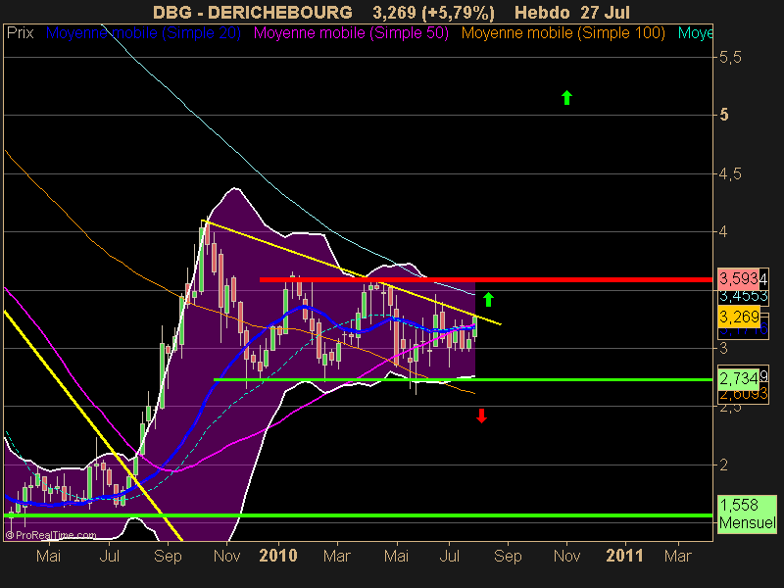Click the green 2,734 support price label
784x588 pixels.
739,378
